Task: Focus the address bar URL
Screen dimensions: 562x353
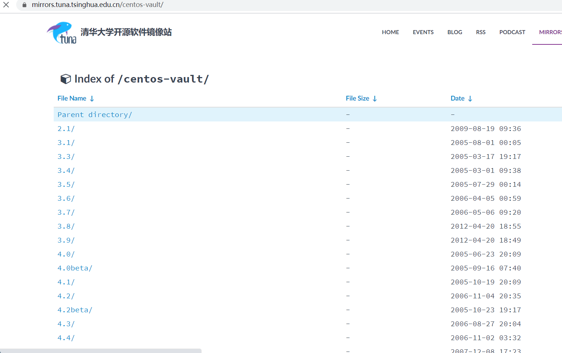Action: [97, 5]
